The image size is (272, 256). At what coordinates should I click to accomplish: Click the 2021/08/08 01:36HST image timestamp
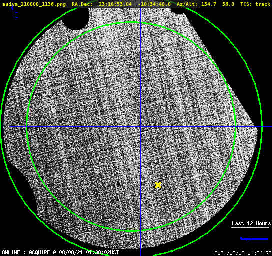pyautogui.click(x=243, y=253)
